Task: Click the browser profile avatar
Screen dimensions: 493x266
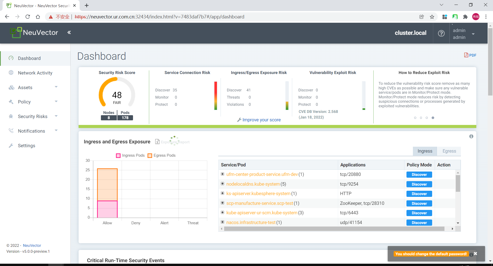Action: tap(476, 17)
